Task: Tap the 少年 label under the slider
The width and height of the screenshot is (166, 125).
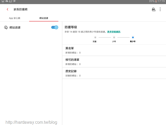Action: click(x=114, y=41)
